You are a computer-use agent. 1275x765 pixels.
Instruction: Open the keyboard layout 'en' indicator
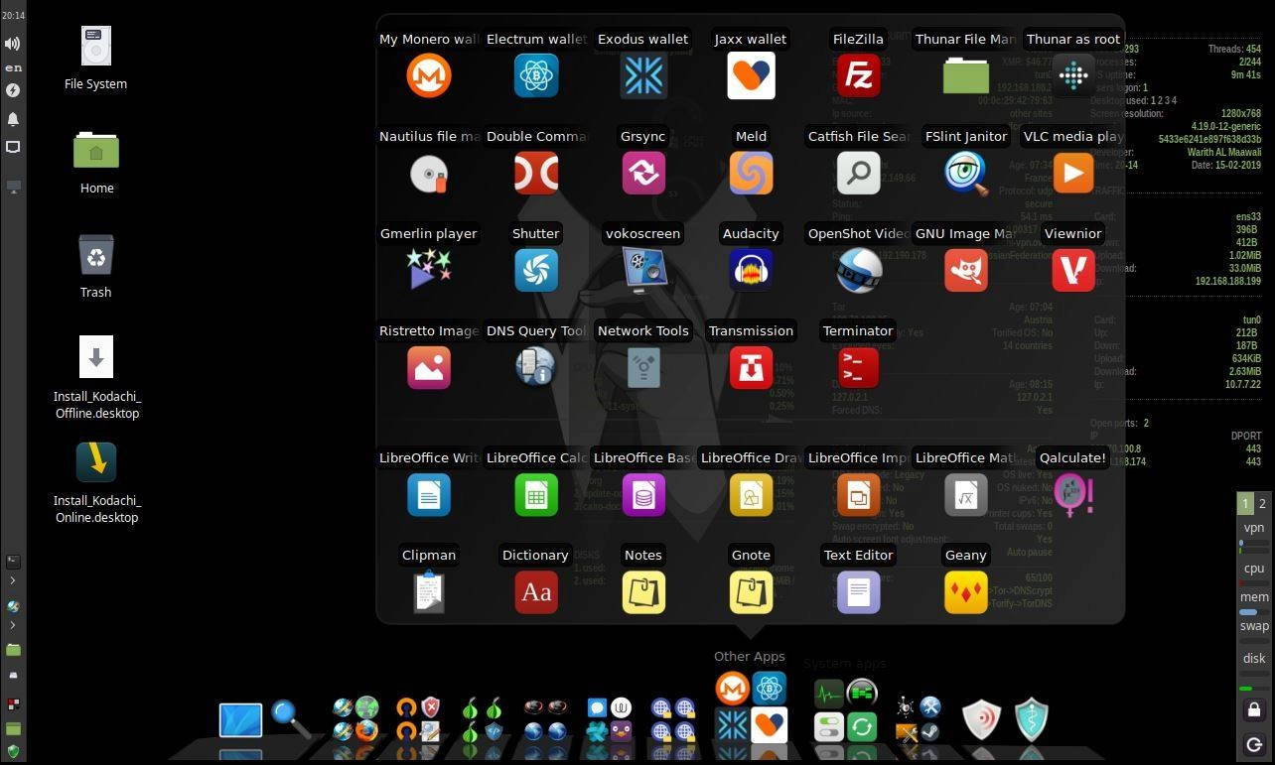[x=13, y=67]
